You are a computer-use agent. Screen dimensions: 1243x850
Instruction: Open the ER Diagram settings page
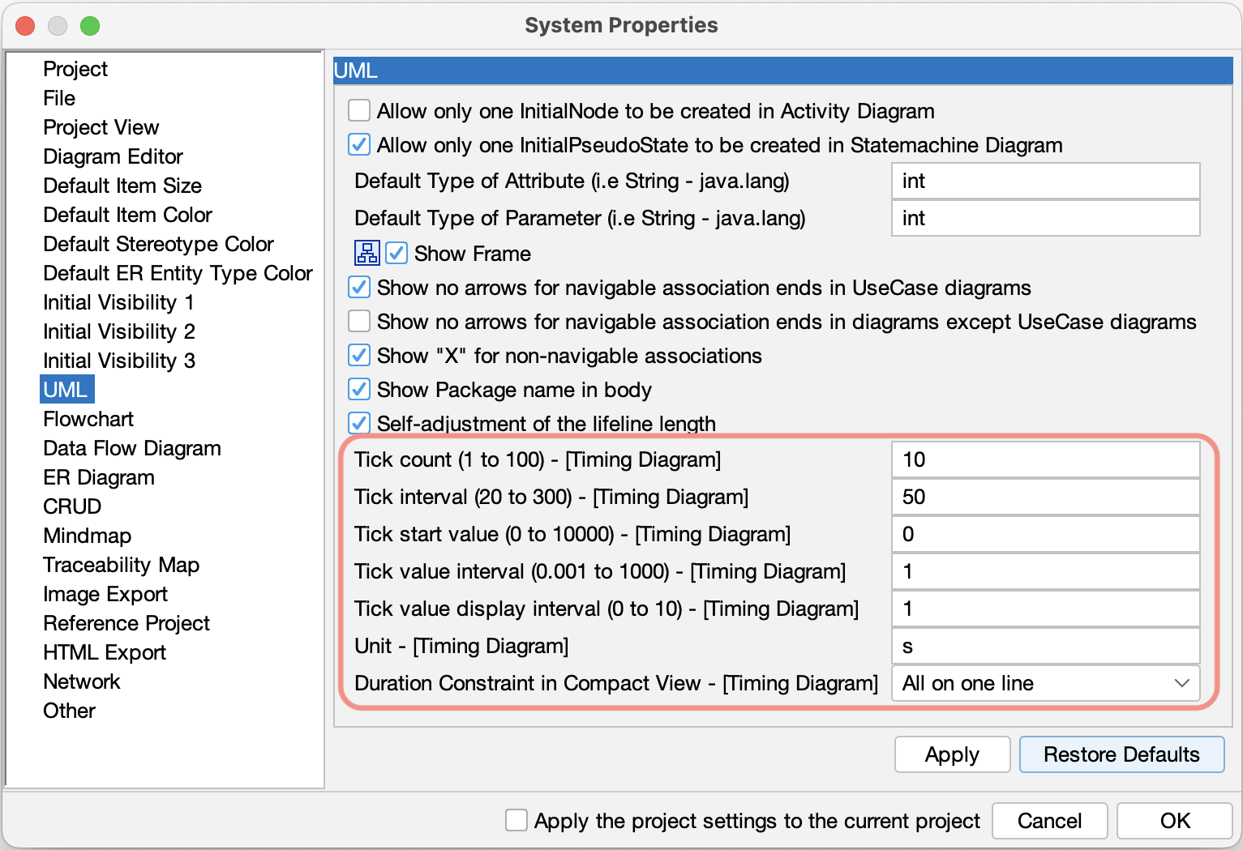point(98,477)
